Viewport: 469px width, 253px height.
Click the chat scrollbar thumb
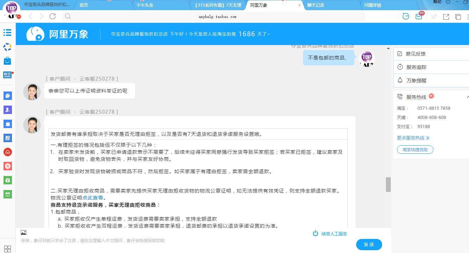pos(388,184)
